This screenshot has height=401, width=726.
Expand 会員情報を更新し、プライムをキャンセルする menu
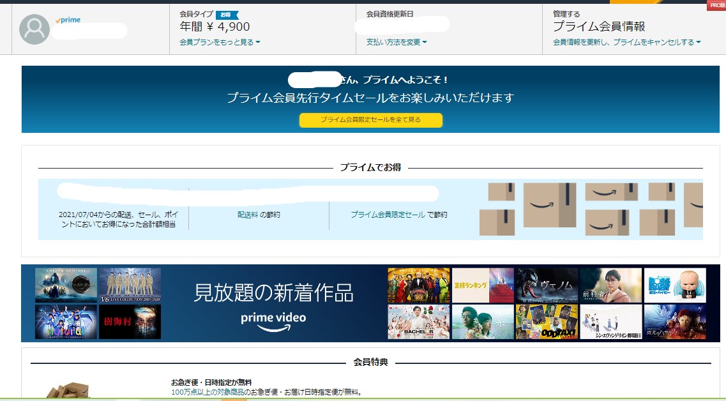627,42
